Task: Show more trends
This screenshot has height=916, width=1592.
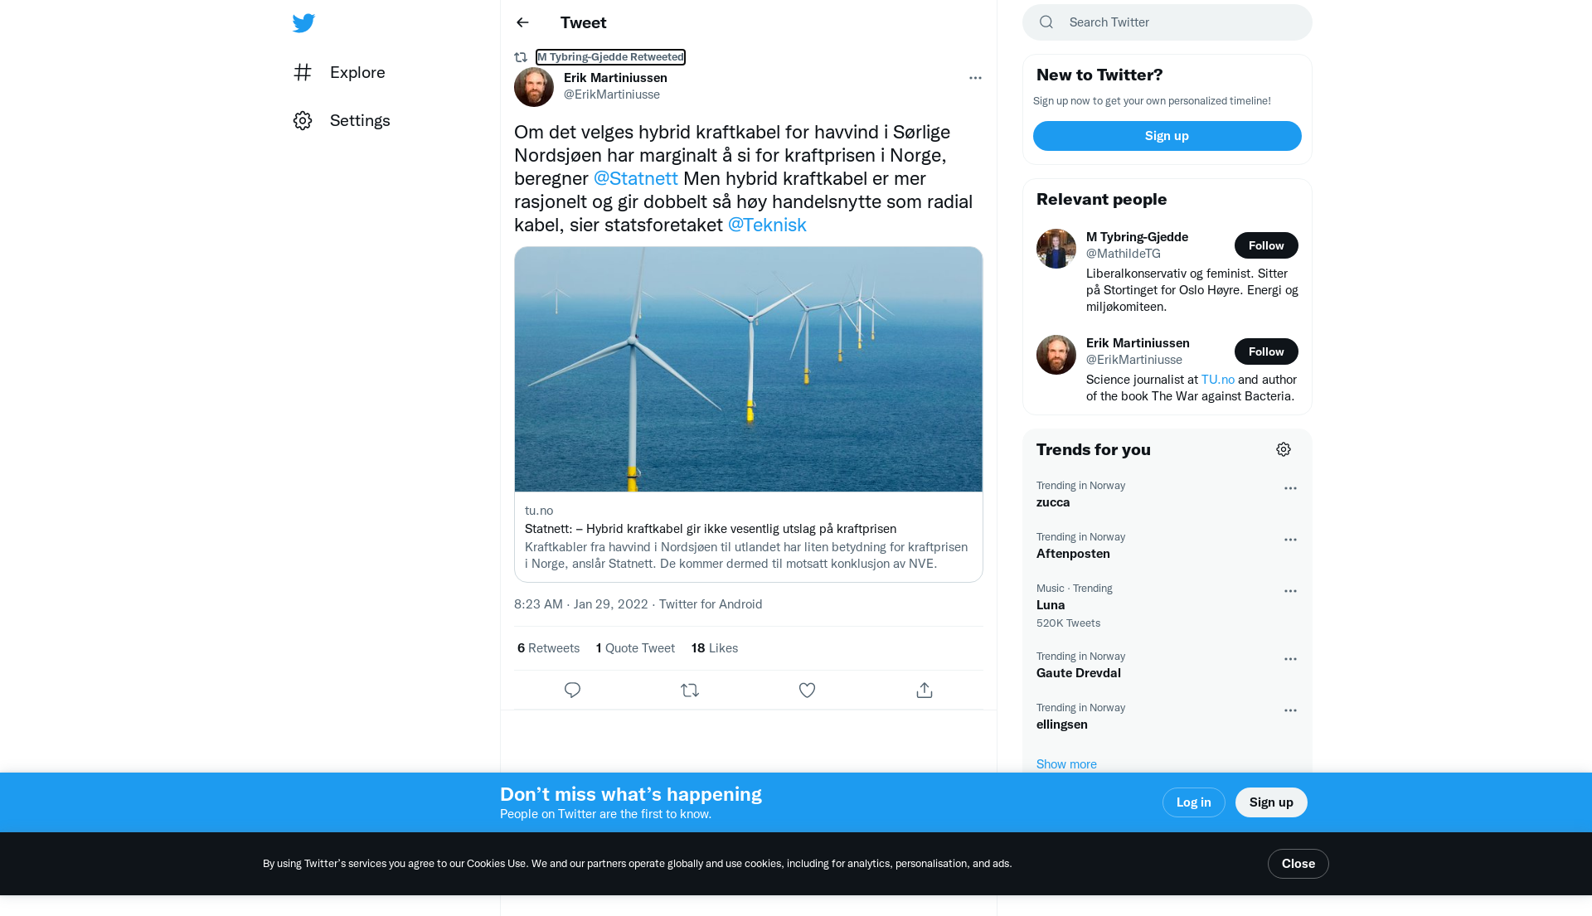Action: click(1066, 764)
